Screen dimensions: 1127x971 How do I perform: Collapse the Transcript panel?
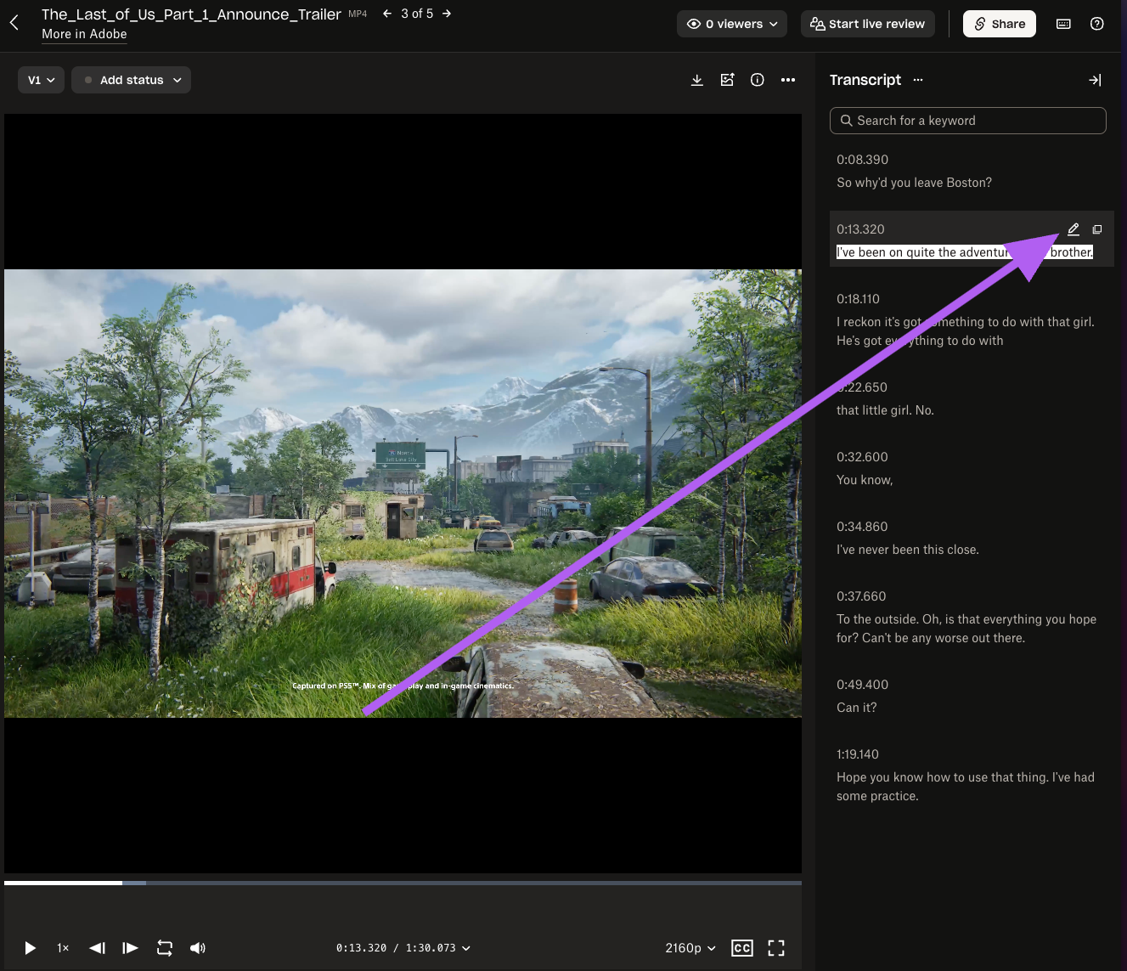point(1095,80)
